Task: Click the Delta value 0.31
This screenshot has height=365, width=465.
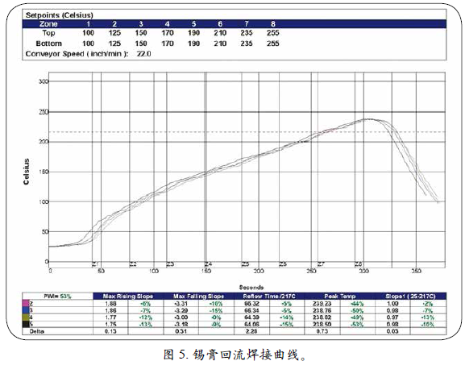Action: pyautogui.click(x=181, y=331)
